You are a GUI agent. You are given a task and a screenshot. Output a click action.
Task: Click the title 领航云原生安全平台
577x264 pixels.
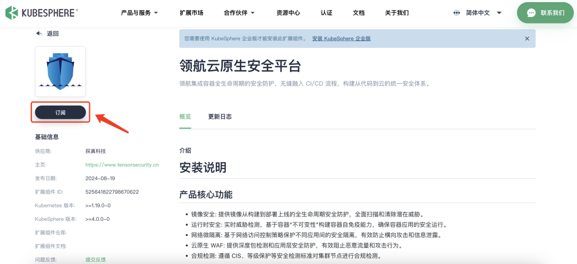coord(240,66)
